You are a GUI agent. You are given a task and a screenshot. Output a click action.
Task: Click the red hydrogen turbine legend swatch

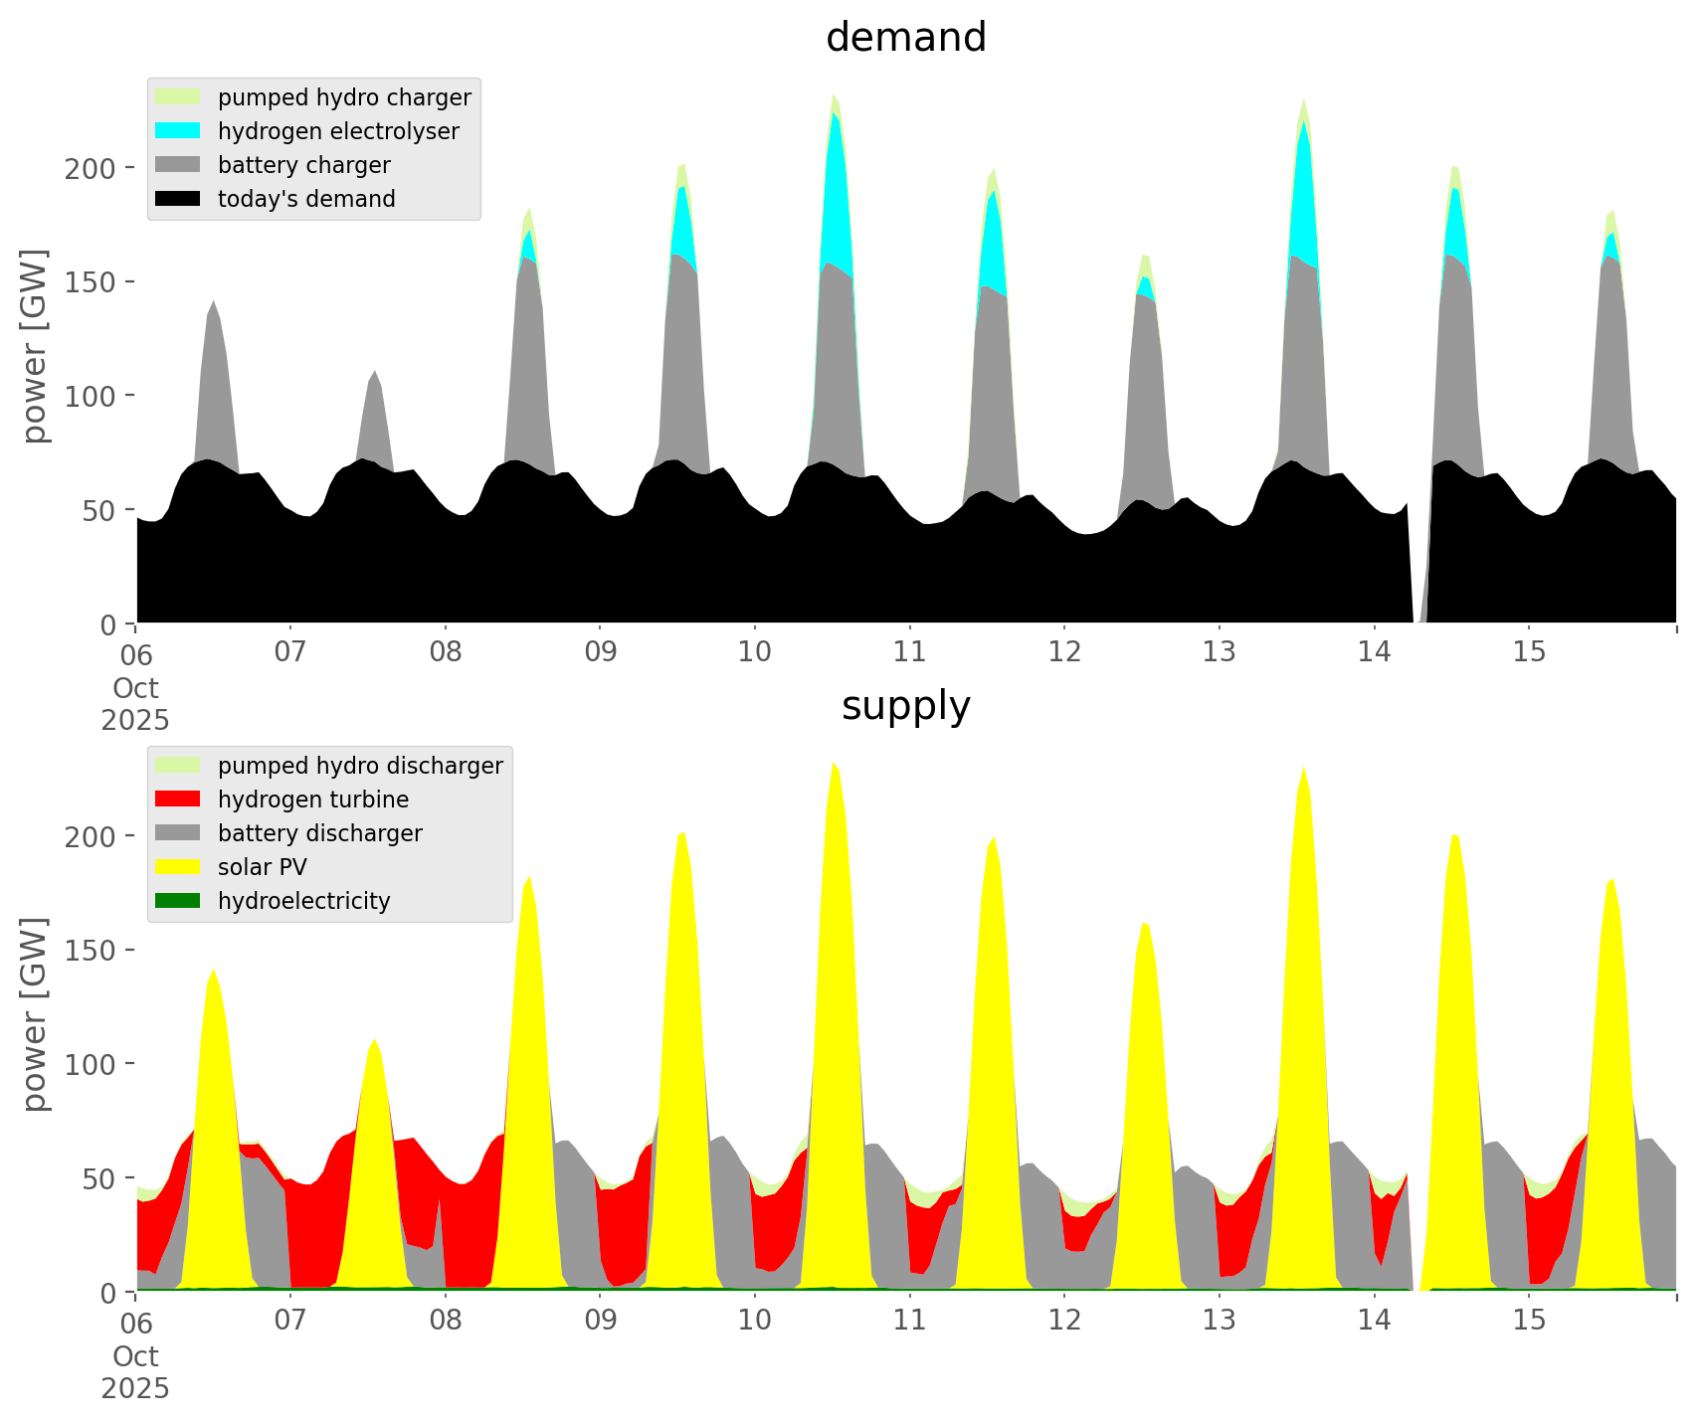178,800
